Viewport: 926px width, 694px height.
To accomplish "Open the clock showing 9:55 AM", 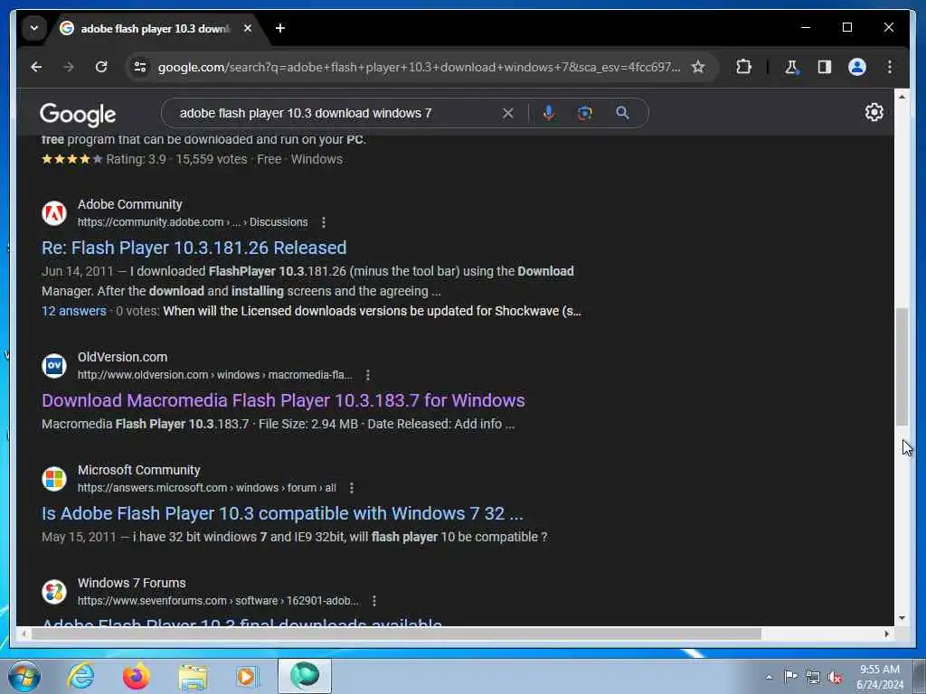I will 880,677.
